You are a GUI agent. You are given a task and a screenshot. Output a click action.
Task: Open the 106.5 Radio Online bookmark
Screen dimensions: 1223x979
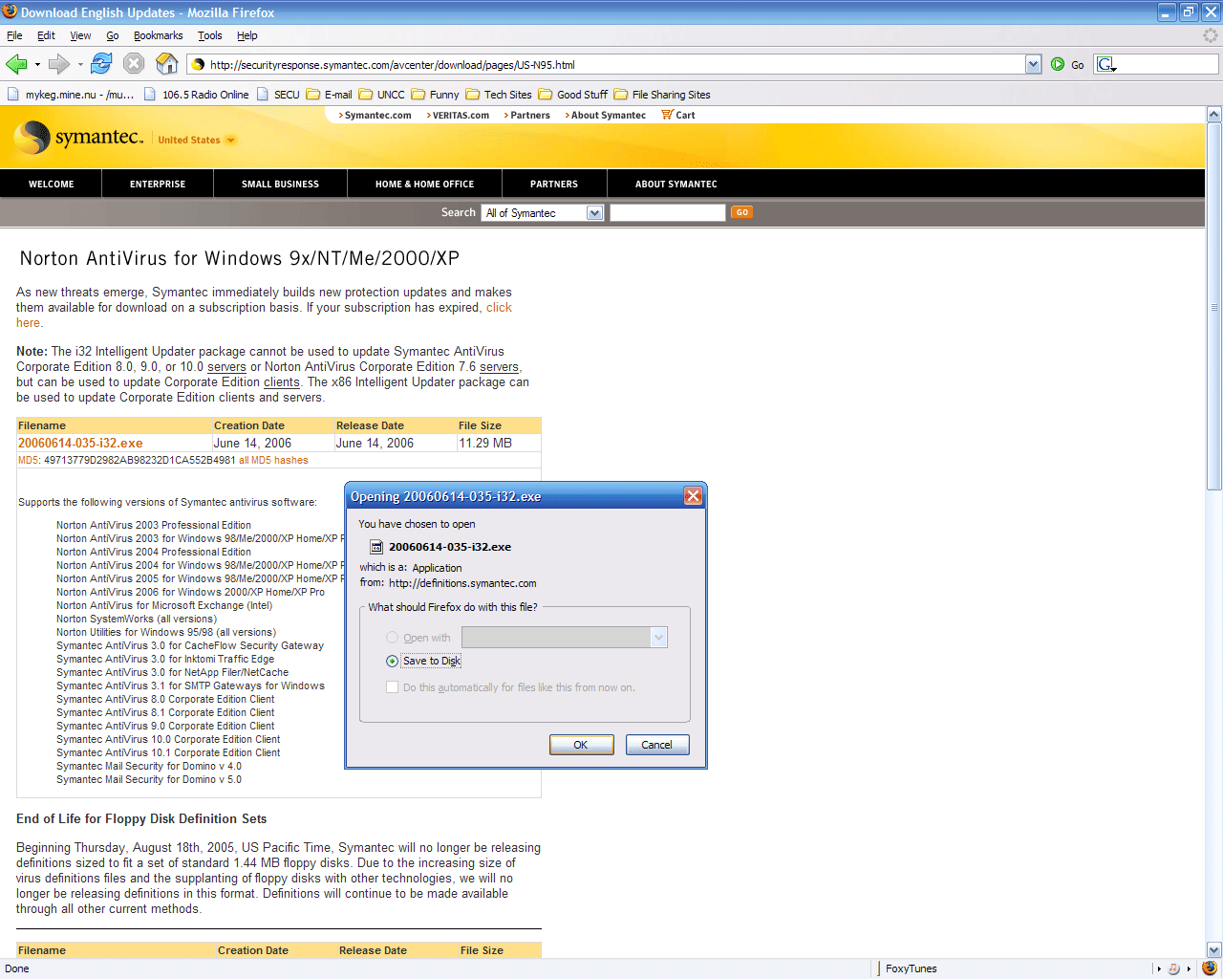(x=196, y=95)
